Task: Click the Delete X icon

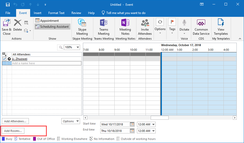Action: pos(18,23)
